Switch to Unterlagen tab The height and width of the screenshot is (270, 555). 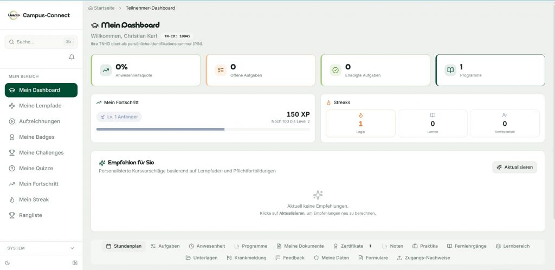(202, 258)
